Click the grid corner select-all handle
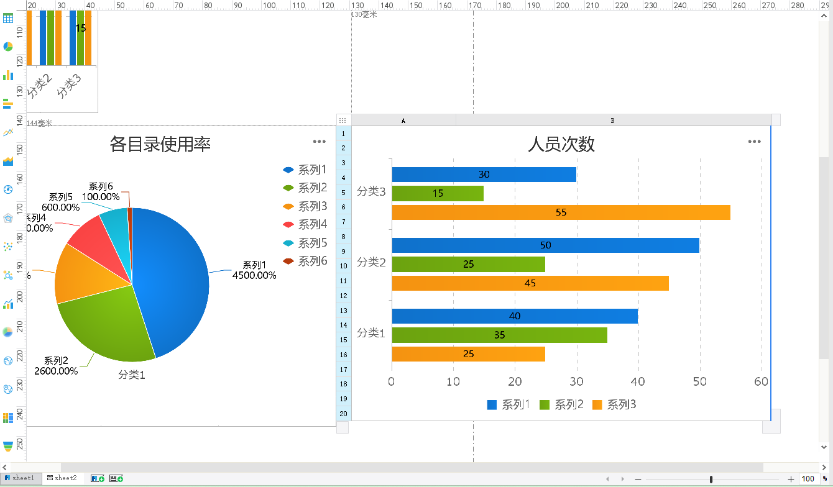This screenshot has width=833, height=487. click(x=343, y=120)
